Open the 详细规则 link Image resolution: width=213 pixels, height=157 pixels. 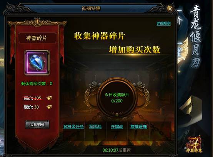tap(163, 23)
